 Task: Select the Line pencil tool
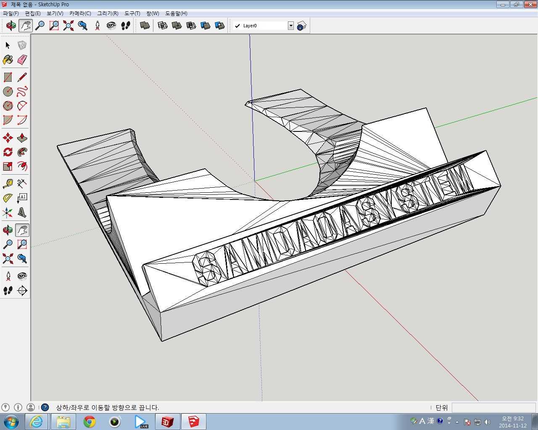22,77
